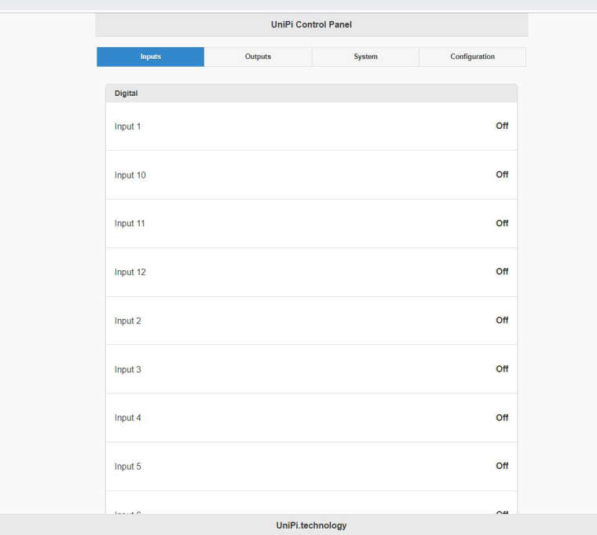Image resolution: width=597 pixels, height=535 pixels.
Task: Switch to the Outputs tab
Action: click(x=258, y=57)
